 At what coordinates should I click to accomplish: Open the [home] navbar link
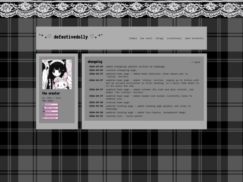133,38
